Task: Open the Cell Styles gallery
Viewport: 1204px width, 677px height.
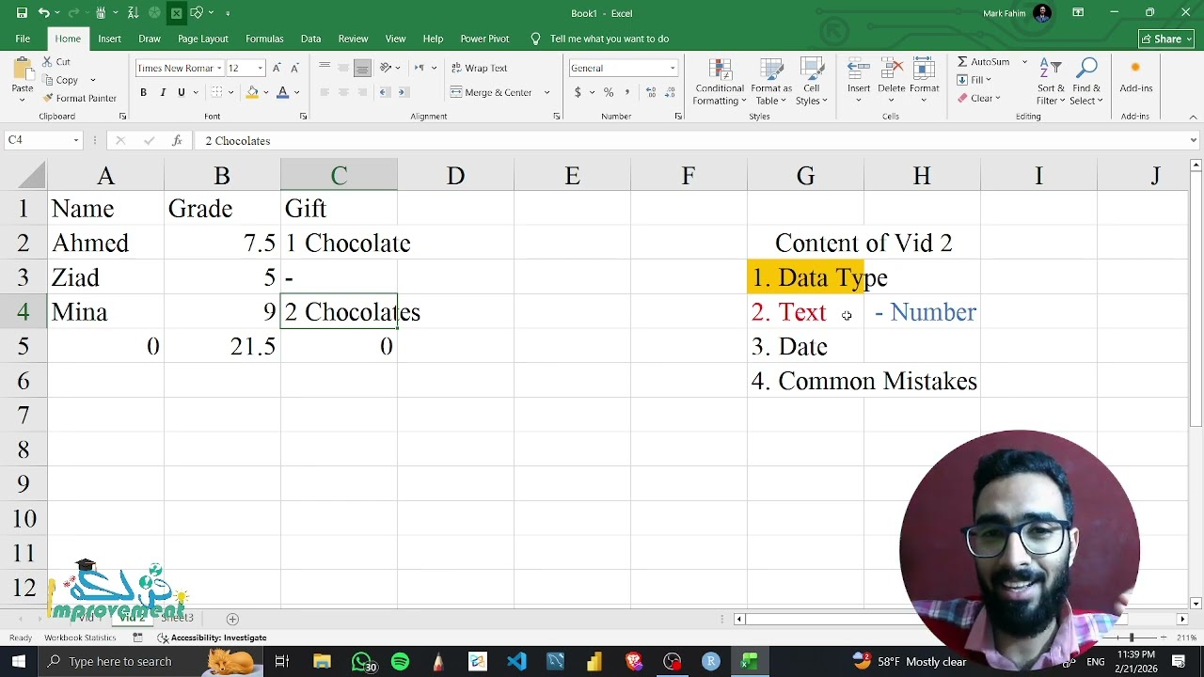Action: (x=811, y=82)
